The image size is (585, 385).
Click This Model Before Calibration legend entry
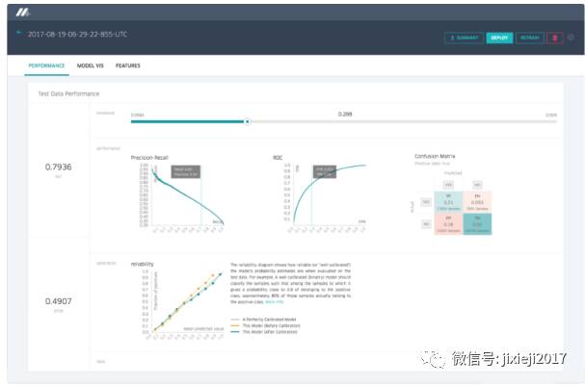pos(266,325)
